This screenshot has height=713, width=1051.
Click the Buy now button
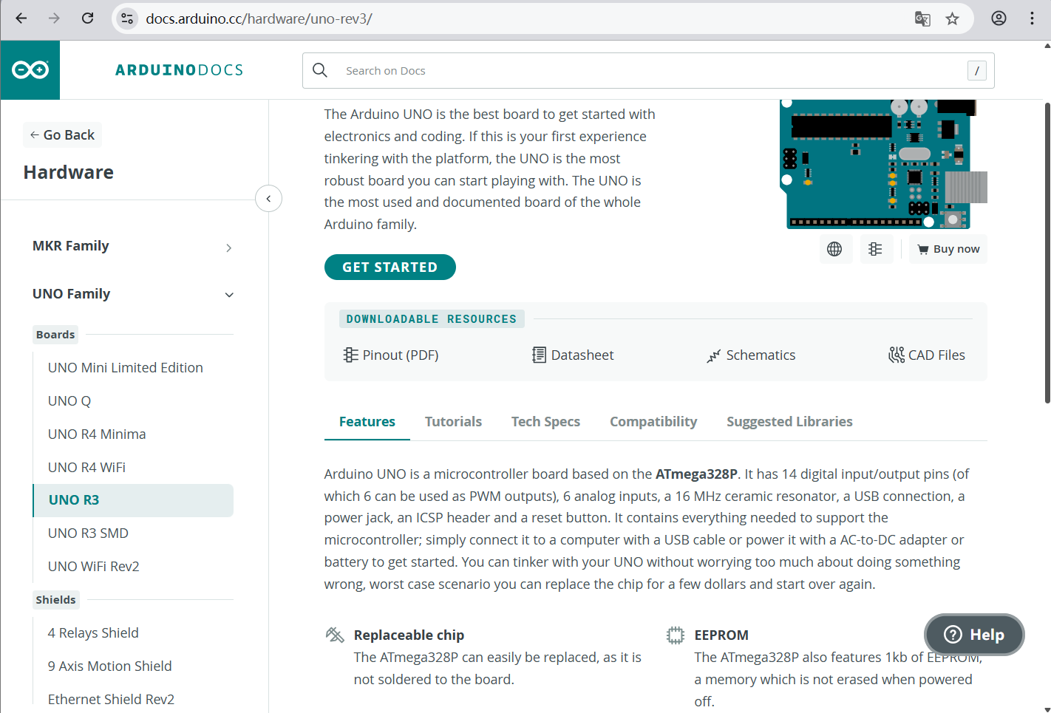[948, 249]
